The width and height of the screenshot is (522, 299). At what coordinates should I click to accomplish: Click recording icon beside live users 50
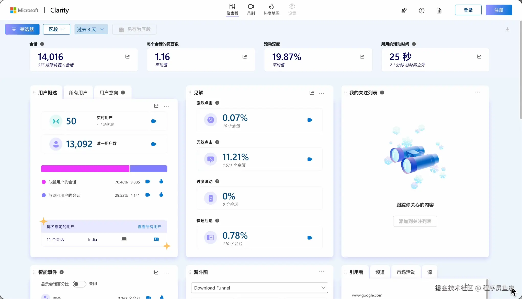pyautogui.click(x=154, y=121)
